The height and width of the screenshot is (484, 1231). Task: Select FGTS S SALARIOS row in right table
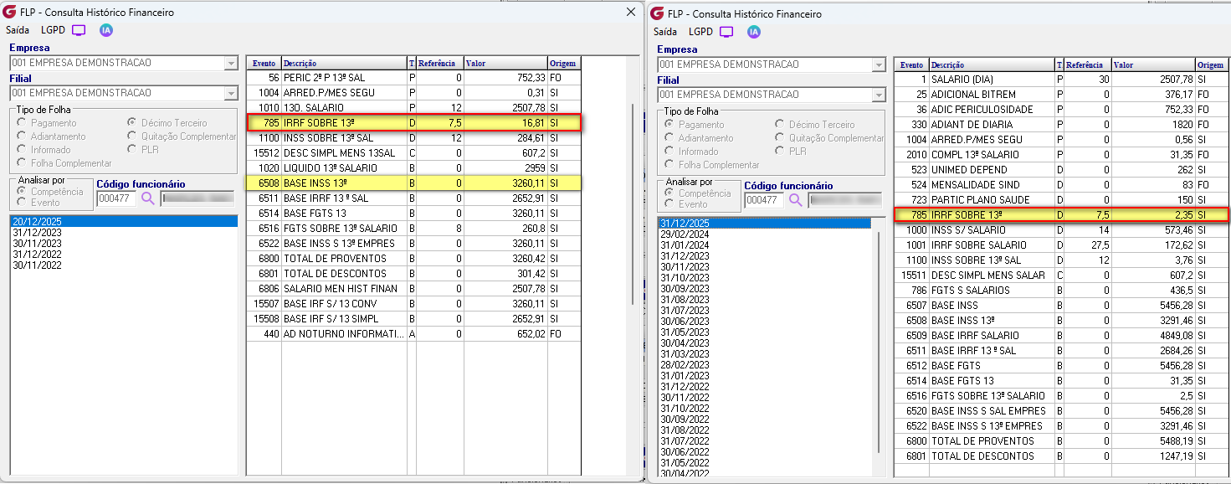pos(1060,291)
